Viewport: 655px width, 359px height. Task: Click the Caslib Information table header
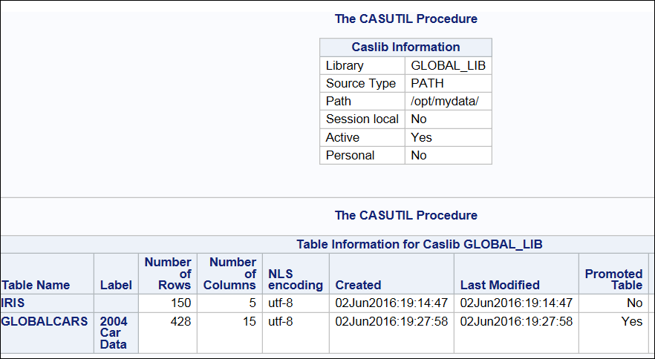pos(405,47)
